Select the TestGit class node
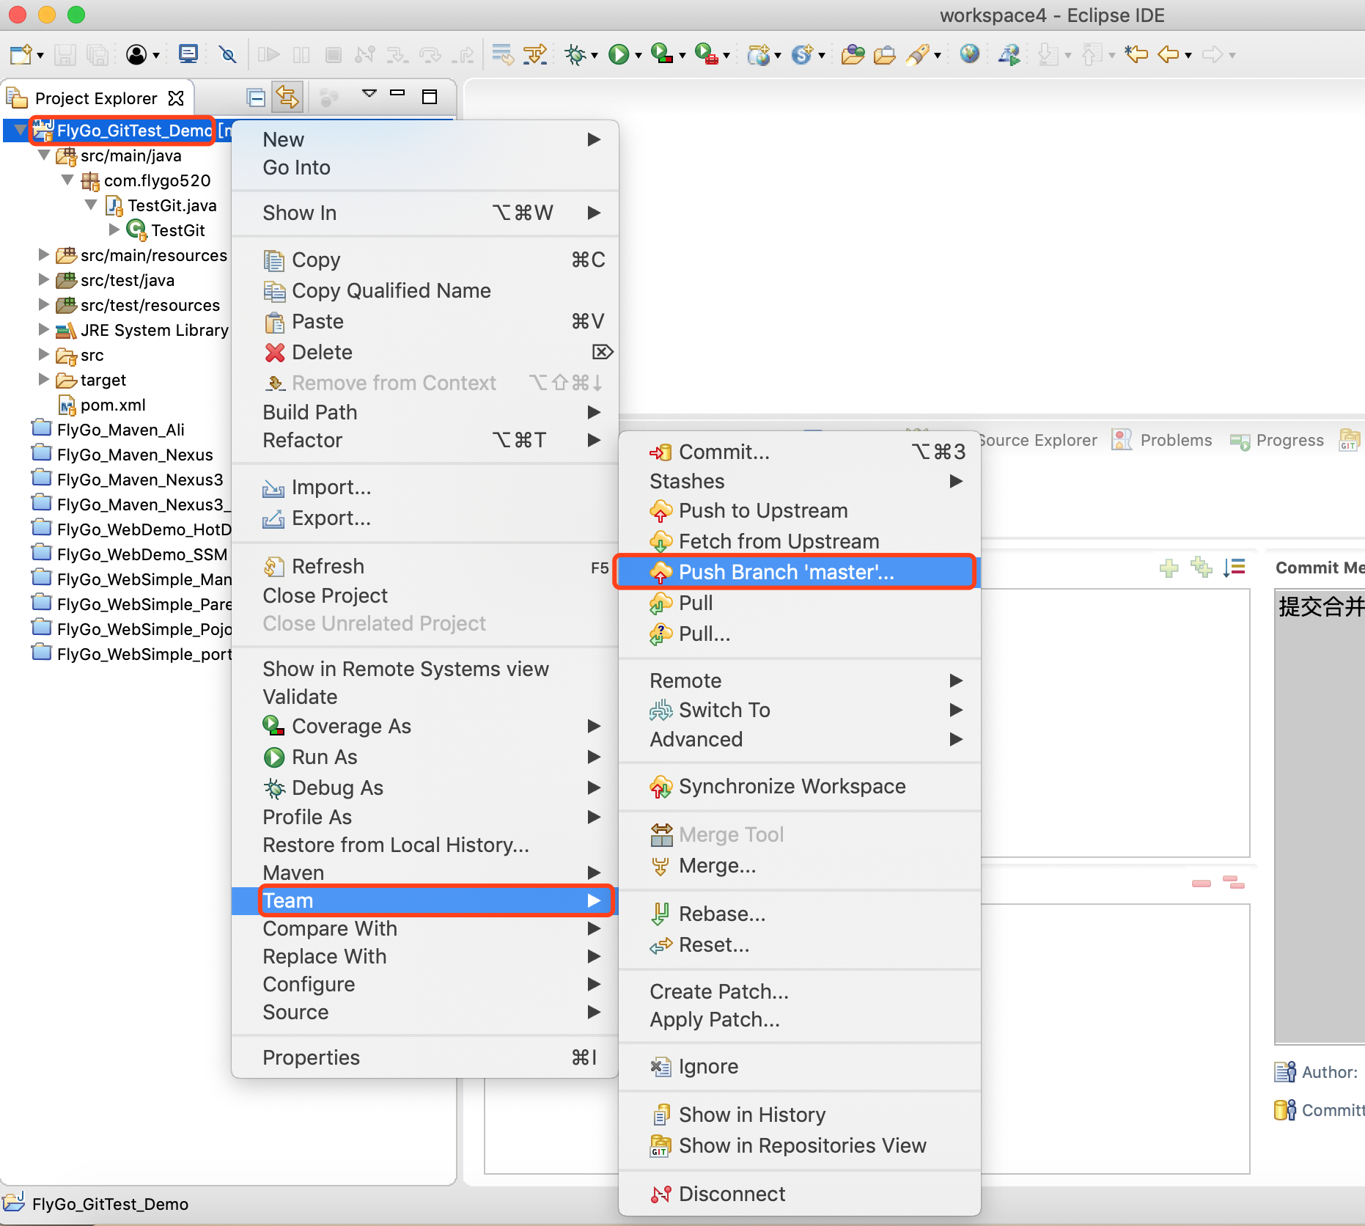This screenshot has width=1365, height=1226. 166,230
